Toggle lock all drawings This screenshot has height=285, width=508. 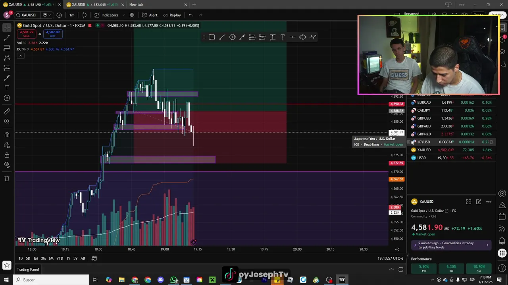[7, 155]
